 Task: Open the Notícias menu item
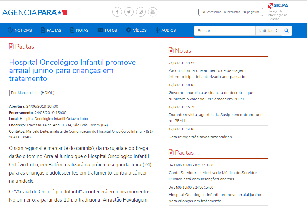tap(20, 30)
